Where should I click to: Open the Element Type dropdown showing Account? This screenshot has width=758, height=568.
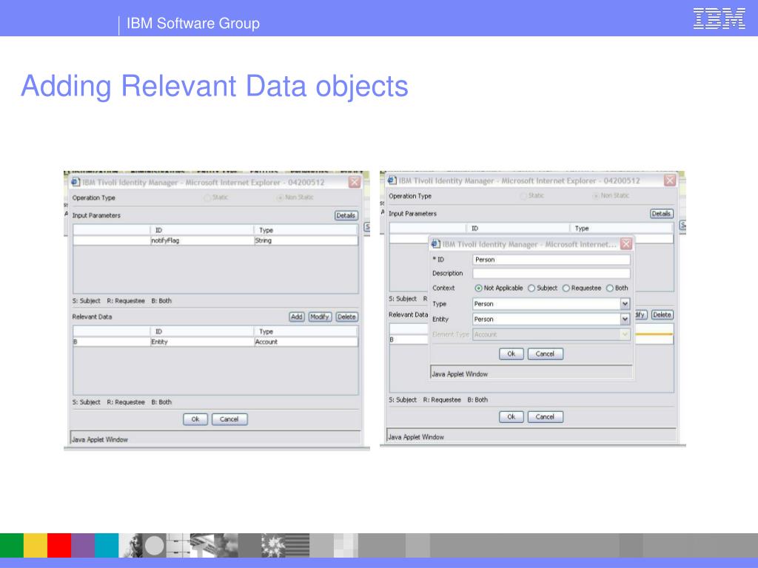click(625, 335)
